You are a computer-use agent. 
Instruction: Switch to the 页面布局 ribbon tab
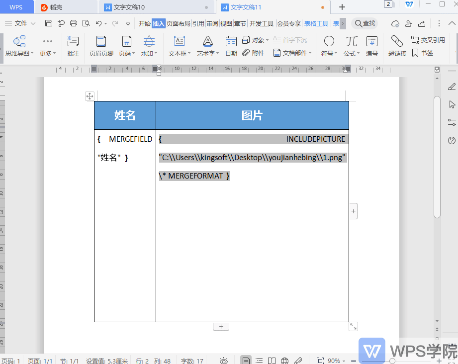pyautogui.click(x=179, y=23)
